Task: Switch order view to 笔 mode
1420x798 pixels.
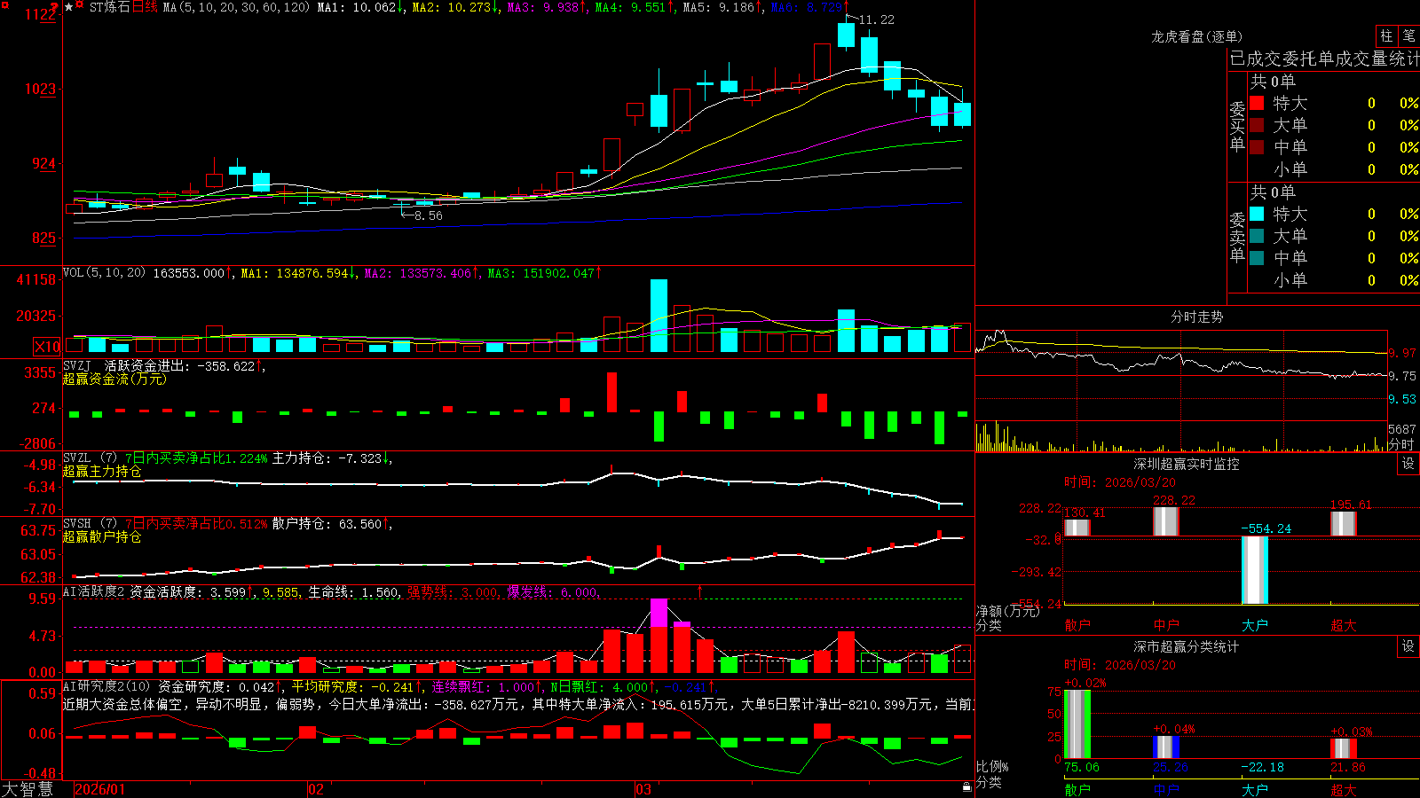Action: tap(1408, 36)
